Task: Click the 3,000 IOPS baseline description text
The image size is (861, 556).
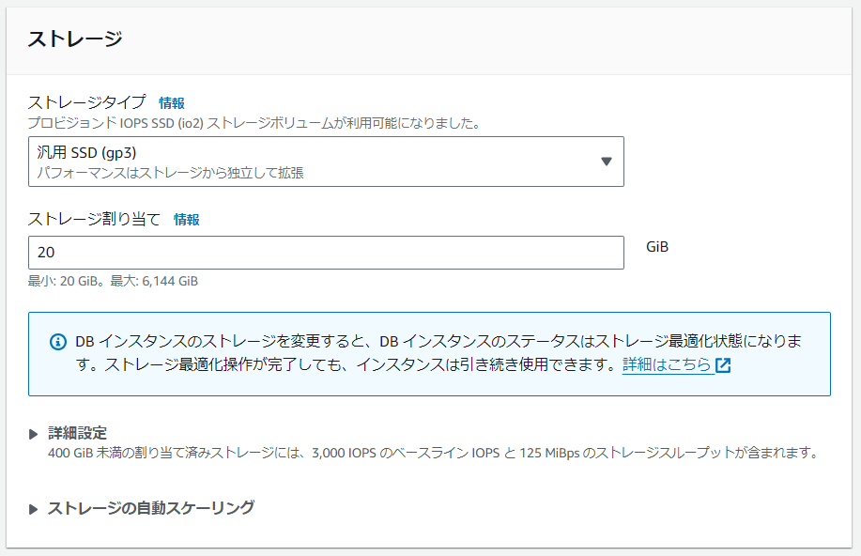Action: tap(432, 453)
